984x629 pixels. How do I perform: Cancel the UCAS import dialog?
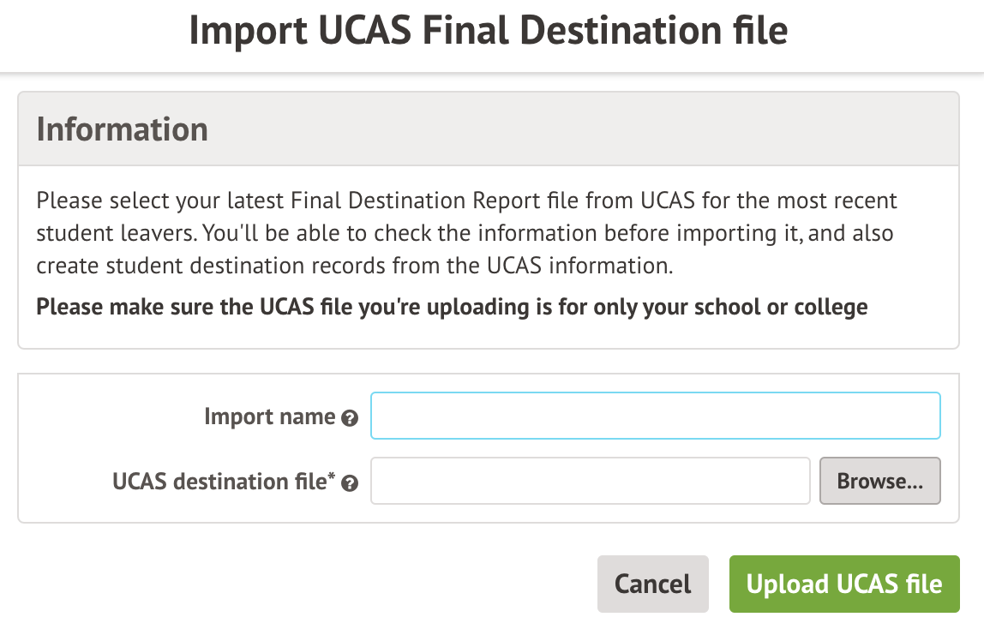pyautogui.click(x=652, y=584)
